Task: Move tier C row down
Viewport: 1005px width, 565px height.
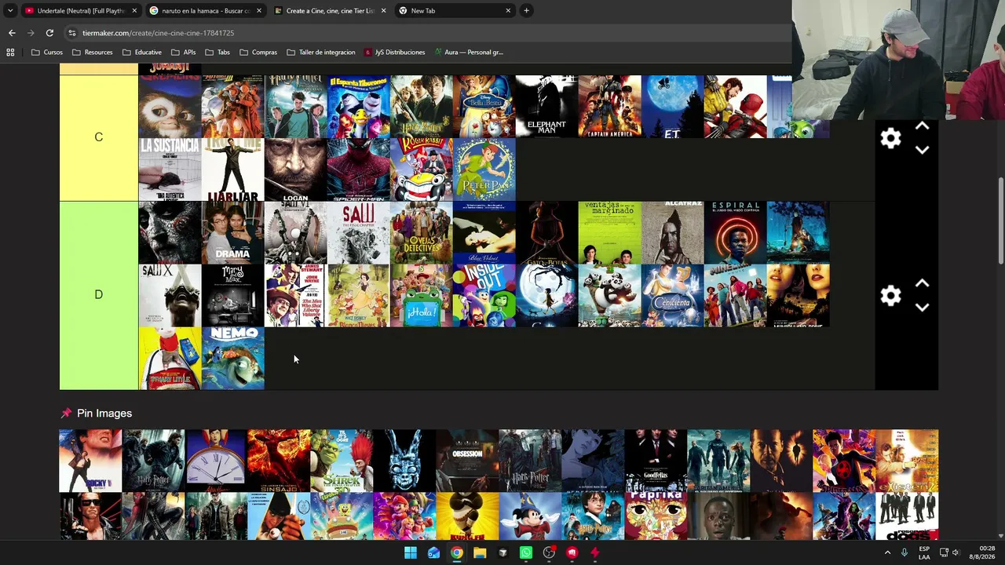Action: point(922,150)
